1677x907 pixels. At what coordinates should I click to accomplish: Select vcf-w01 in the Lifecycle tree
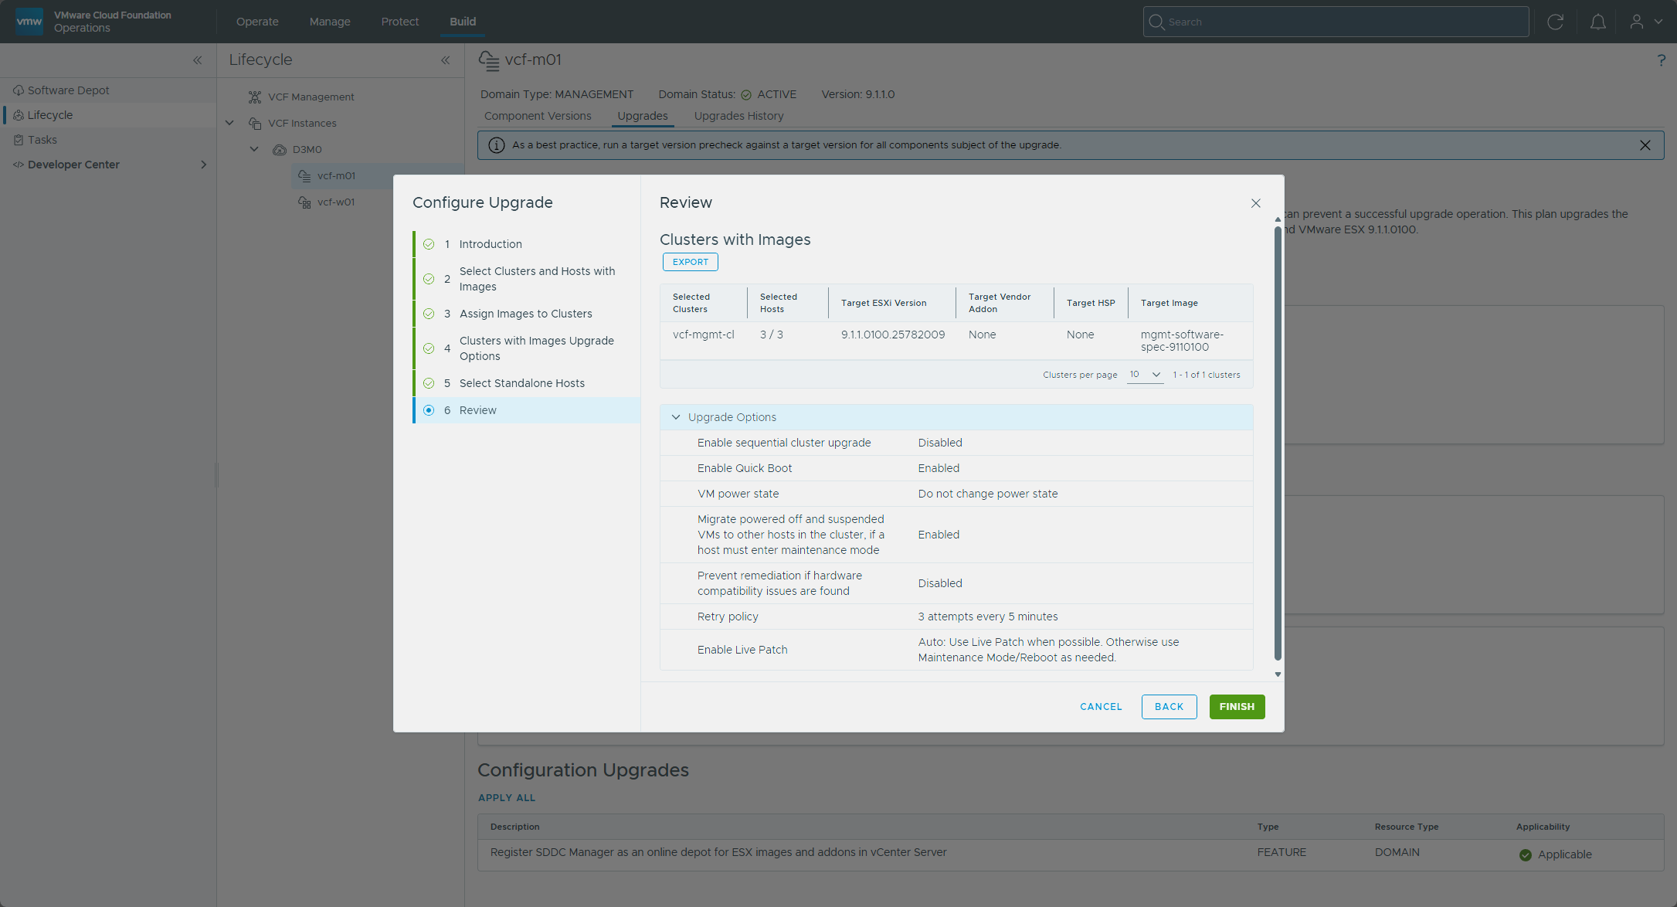click(x=336, y=202)
